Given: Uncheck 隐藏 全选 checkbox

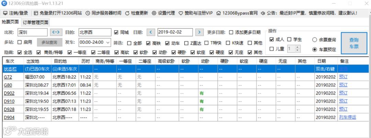Looking at the screenshot, I should [19, 52].
